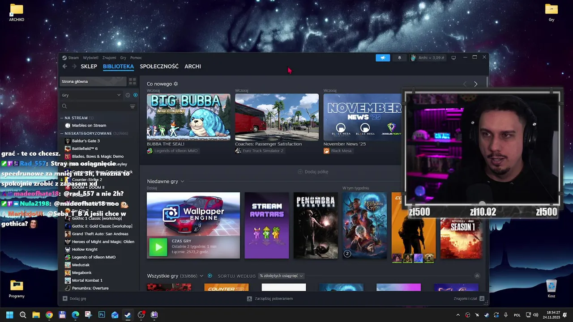Open the Archi account balance dropdown
This screenshot has width=573, height=322.
click(428, 58)
